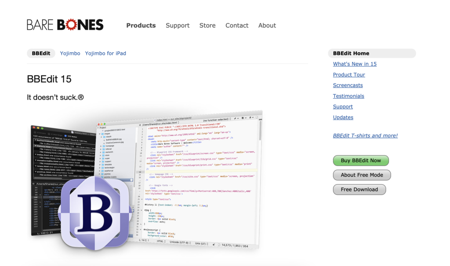The image size is (450, 266).
Task: Click the Buy BBEdit Now button
Action: (x=361, y=160)
